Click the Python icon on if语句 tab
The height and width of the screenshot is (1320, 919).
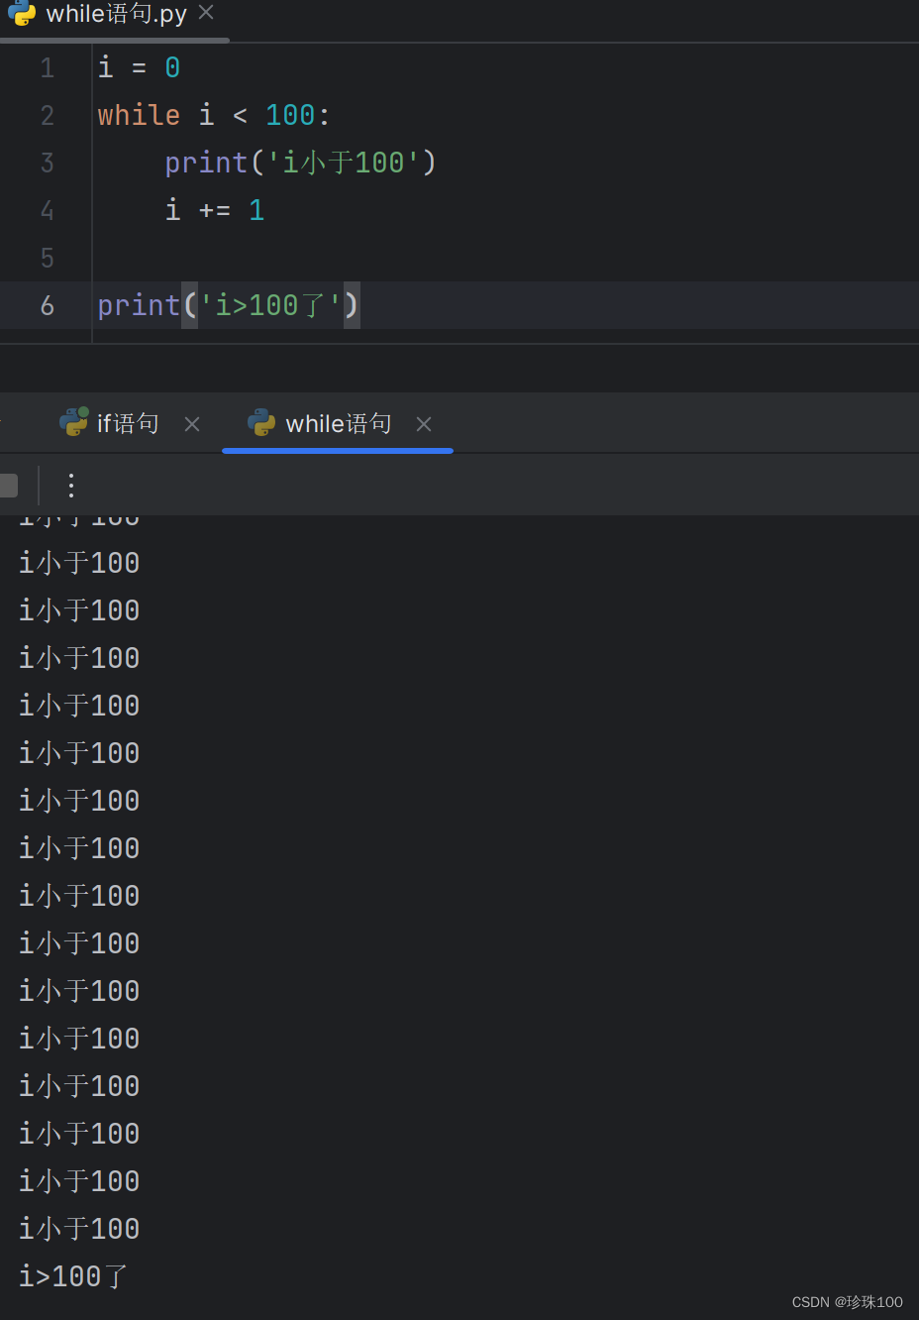click(73, 422)
